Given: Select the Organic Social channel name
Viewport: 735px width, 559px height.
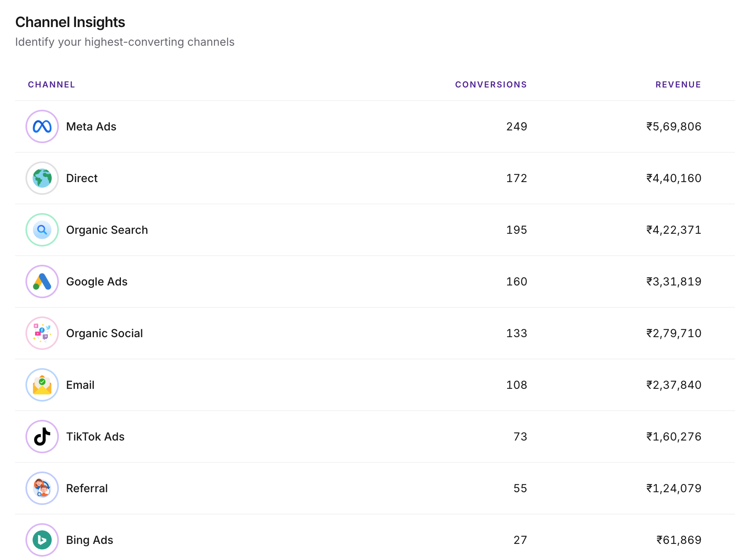Looking at the screenshot, I should pos(104,333).
